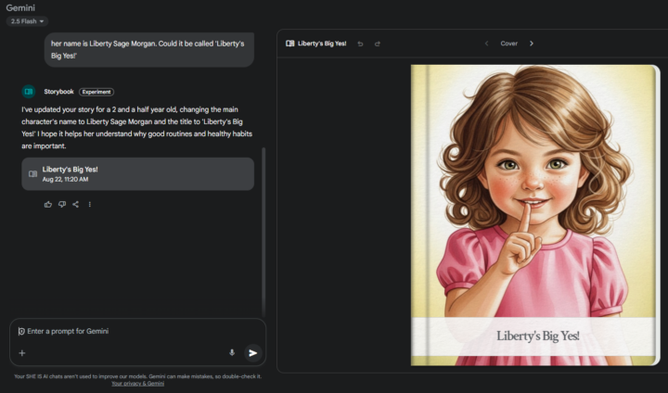Click the Liberty's Big Yes! title on the cover

click(538, 336)
